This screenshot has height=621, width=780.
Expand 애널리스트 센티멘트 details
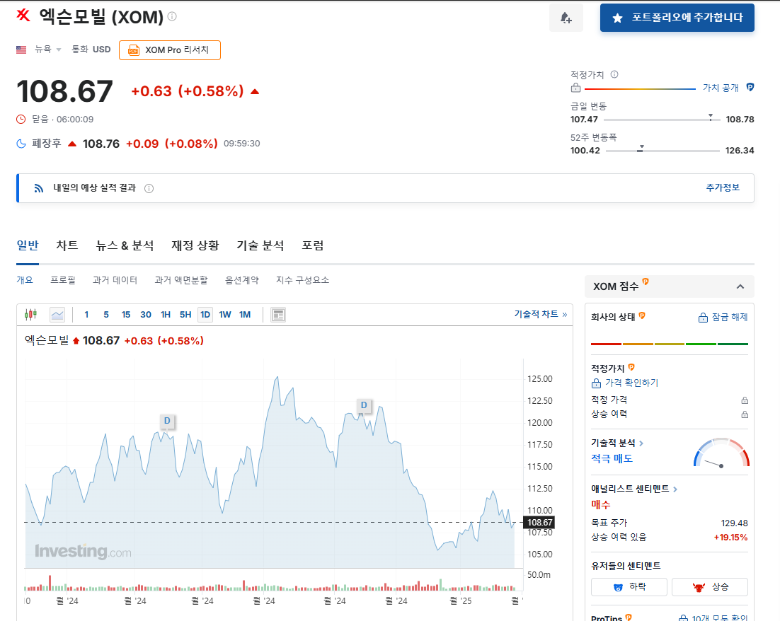tap(637, 487)
